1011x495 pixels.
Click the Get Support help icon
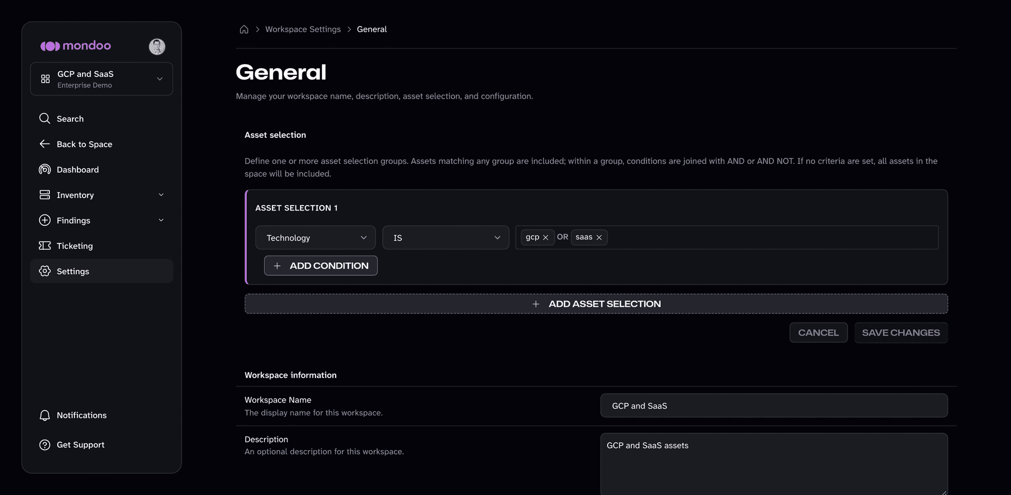45,445
